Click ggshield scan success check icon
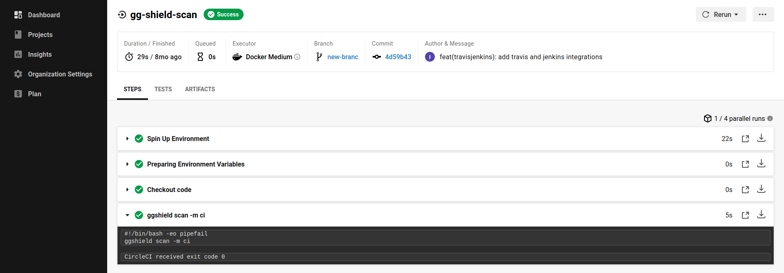Viewport: 784px width, 273px height. point(139,215)
